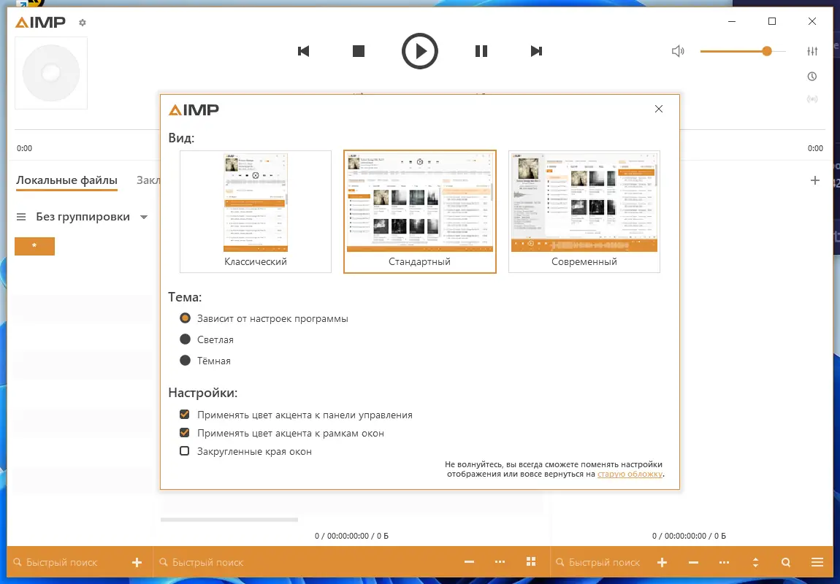Stop playback with the square button
This screenshot has height=584, width=840.
point(359,51)
